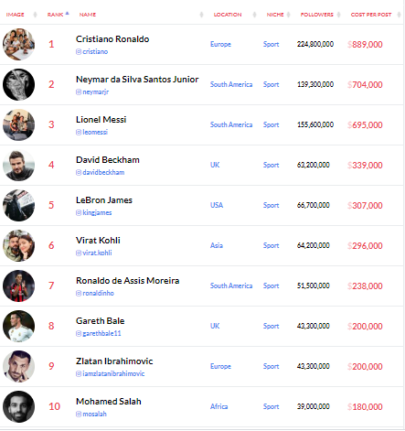This screenshot has height=431, width=405.
Task: Click Sport niche in LeBron James row
Action: click(x=271, y=205)
